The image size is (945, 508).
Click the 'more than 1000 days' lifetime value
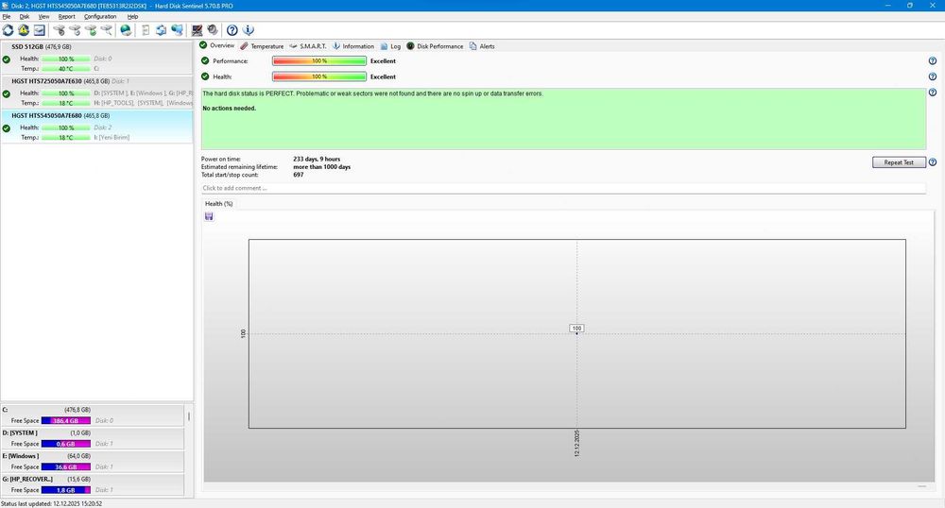[322, 167]
